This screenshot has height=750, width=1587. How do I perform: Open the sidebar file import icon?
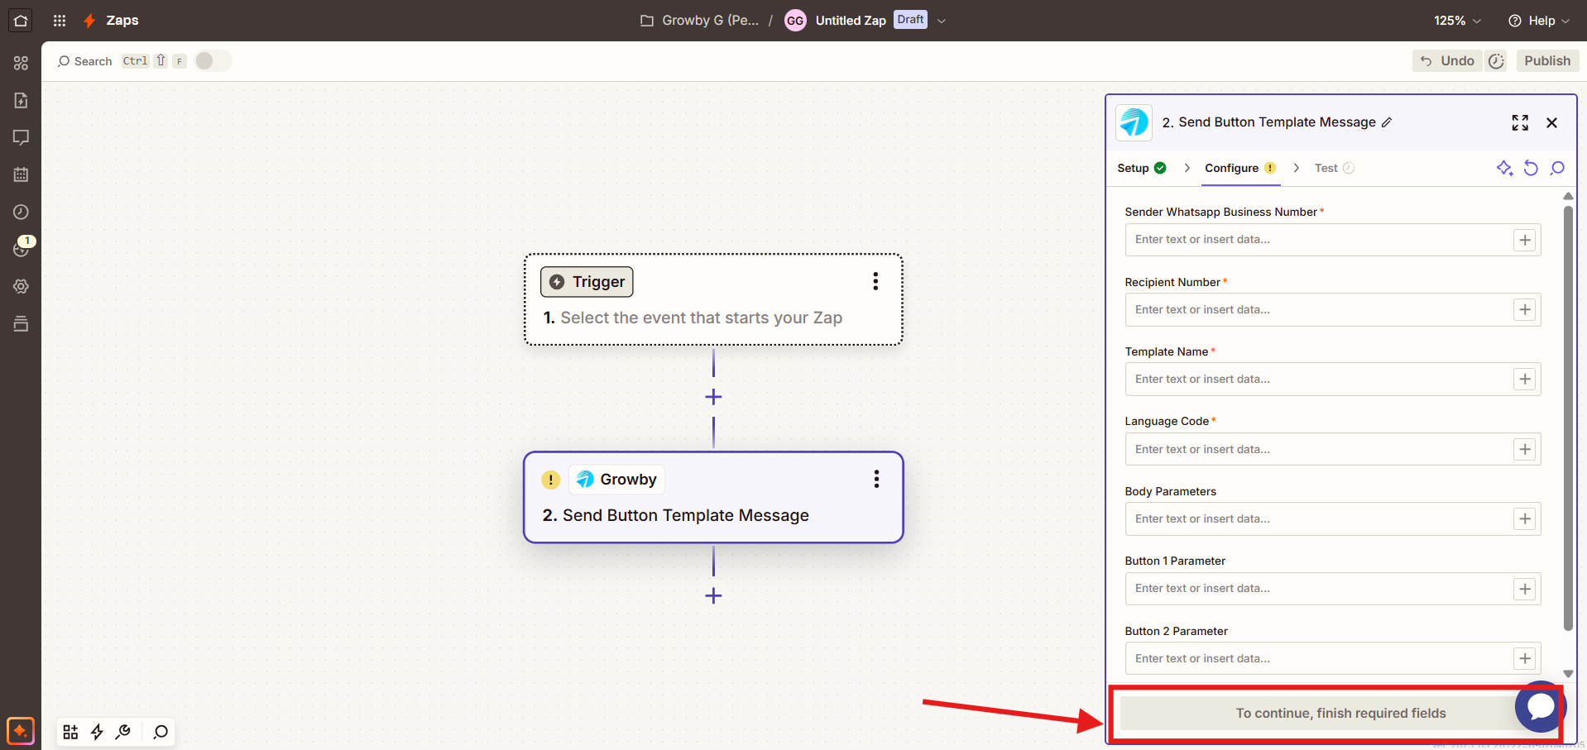click(x=21, y=100)
